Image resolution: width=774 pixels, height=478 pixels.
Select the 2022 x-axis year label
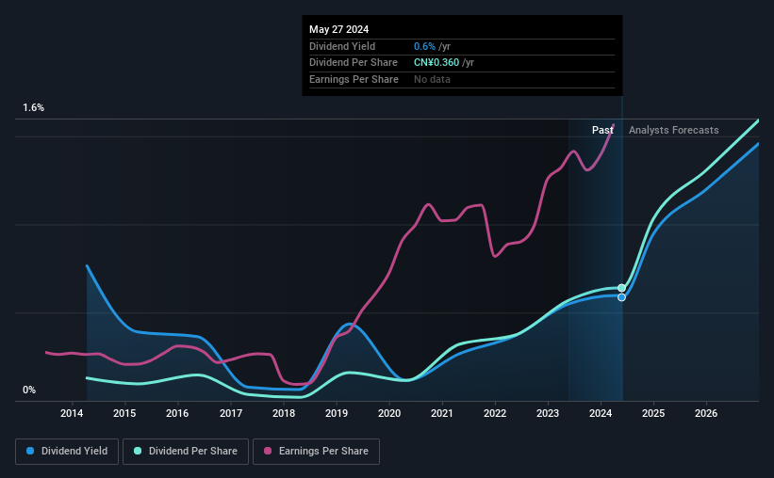point(495,413)
